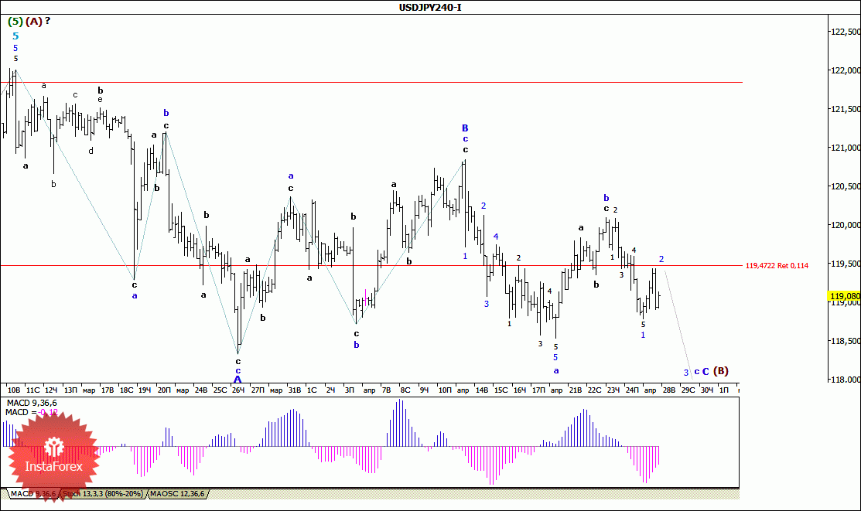Click the InstaForex logo badge
The width and height of the screenshot is (861, 511).
point(53,458)
